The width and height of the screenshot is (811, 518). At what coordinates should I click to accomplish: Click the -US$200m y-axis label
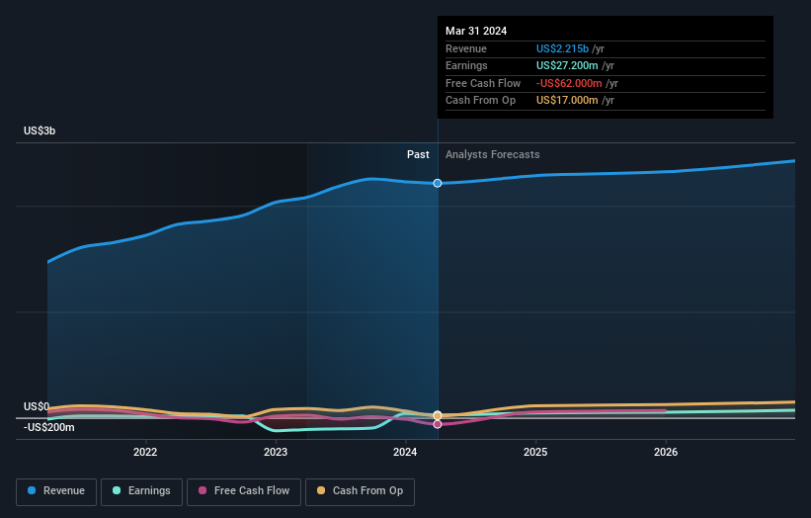[x=49, y=427]
